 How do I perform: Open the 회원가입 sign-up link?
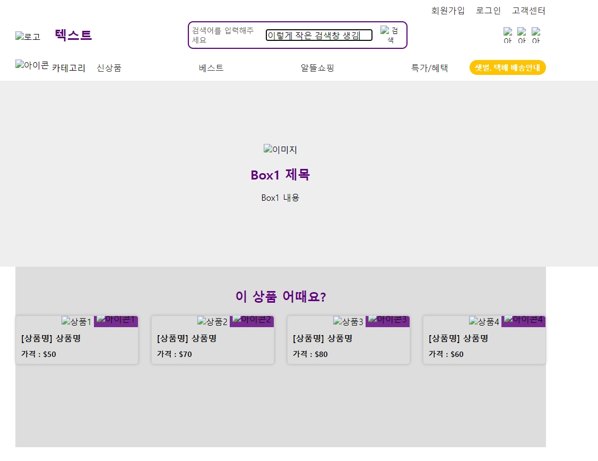448,11
